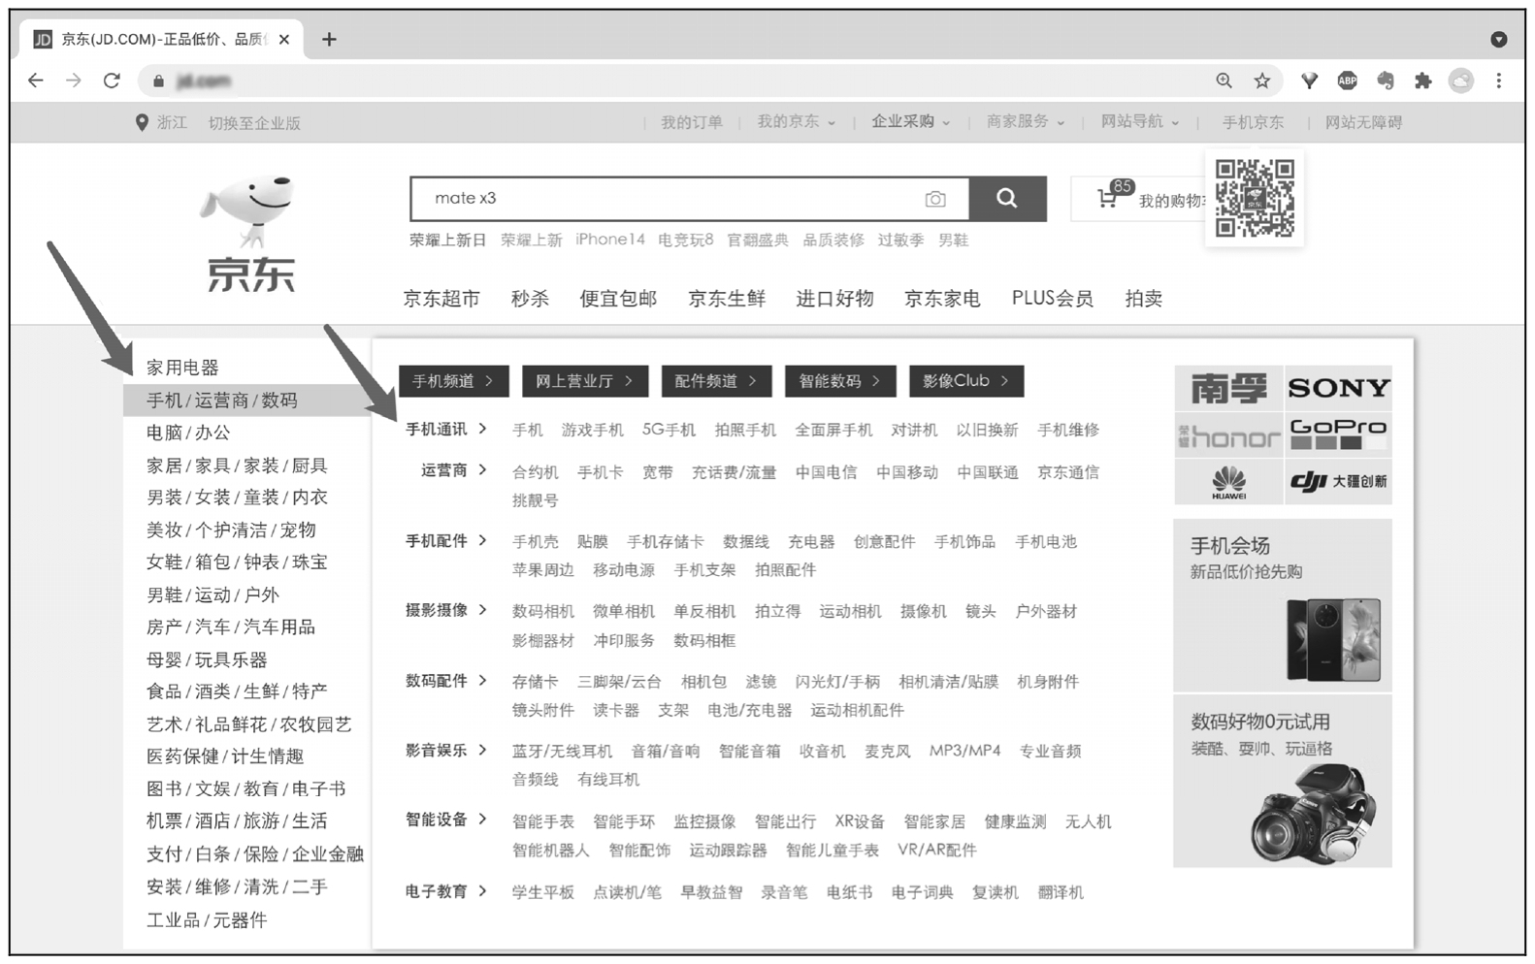Click the site lock icon in address bar
The height and width of the screenshot is (964, 1535).
[158, 81]
